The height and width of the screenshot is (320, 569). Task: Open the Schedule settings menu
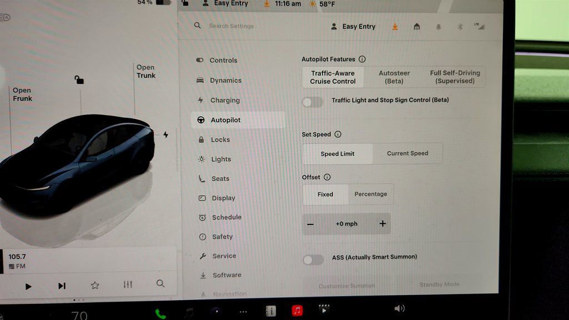220,217
